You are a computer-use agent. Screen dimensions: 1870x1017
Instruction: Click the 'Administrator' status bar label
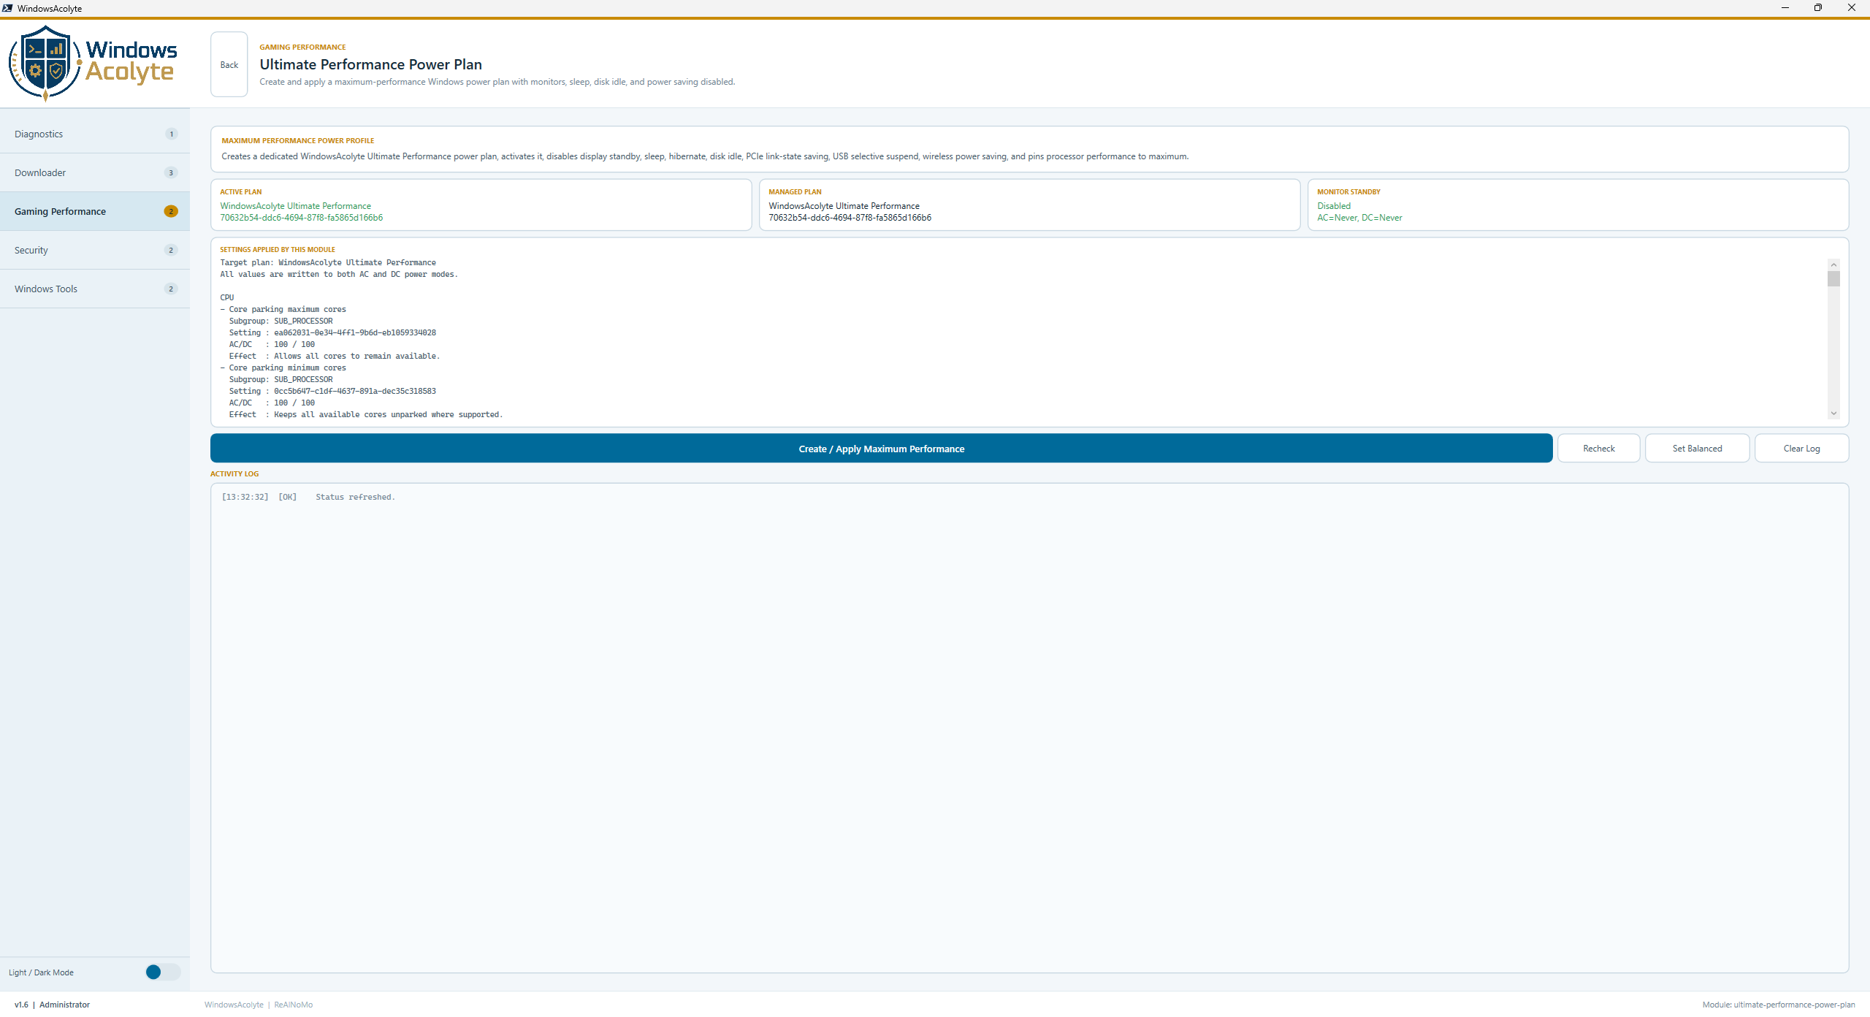pos(65,1005)
